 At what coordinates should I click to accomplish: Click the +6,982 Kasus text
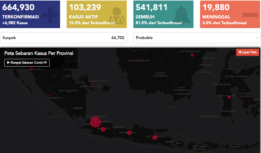(15, 23)
